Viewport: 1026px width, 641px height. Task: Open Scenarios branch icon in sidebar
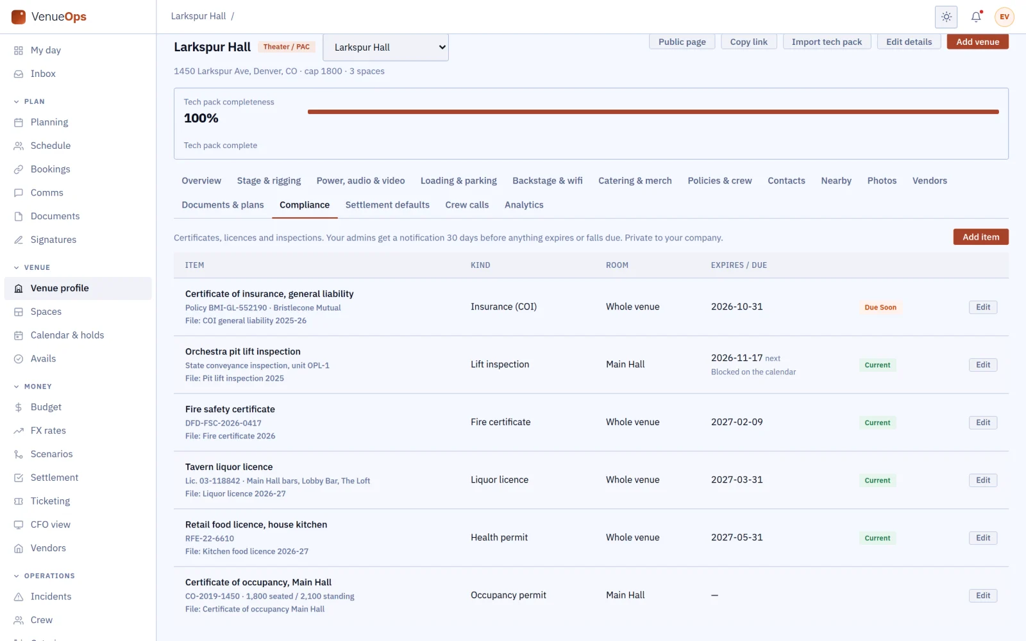19,454
